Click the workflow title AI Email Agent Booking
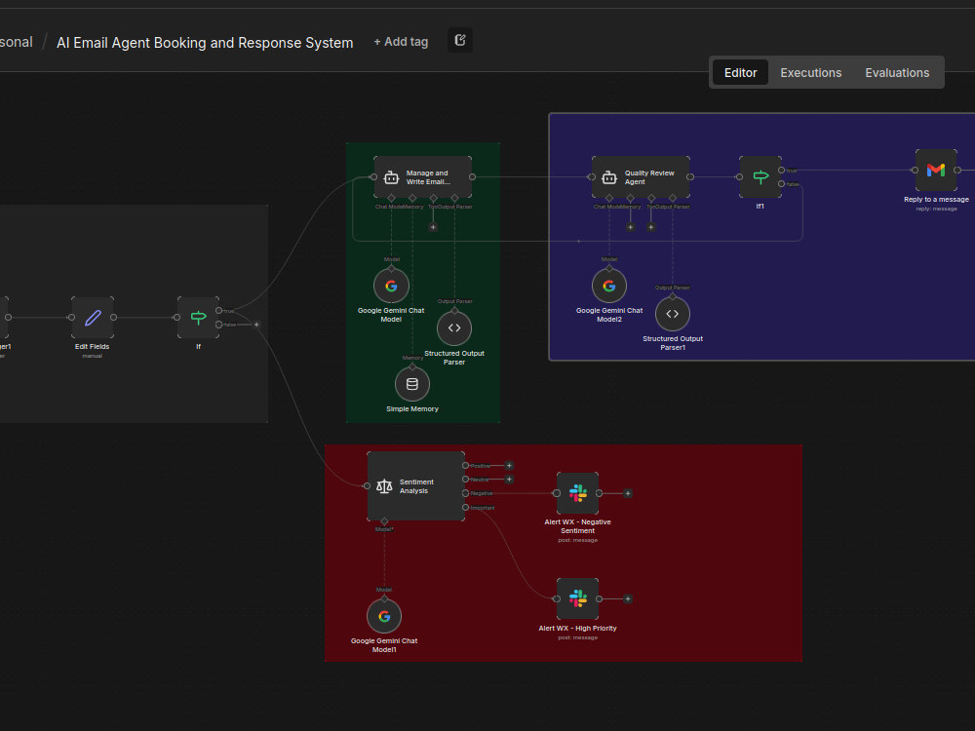Viewport: 975px width, 731px height. tap(205, 43)
